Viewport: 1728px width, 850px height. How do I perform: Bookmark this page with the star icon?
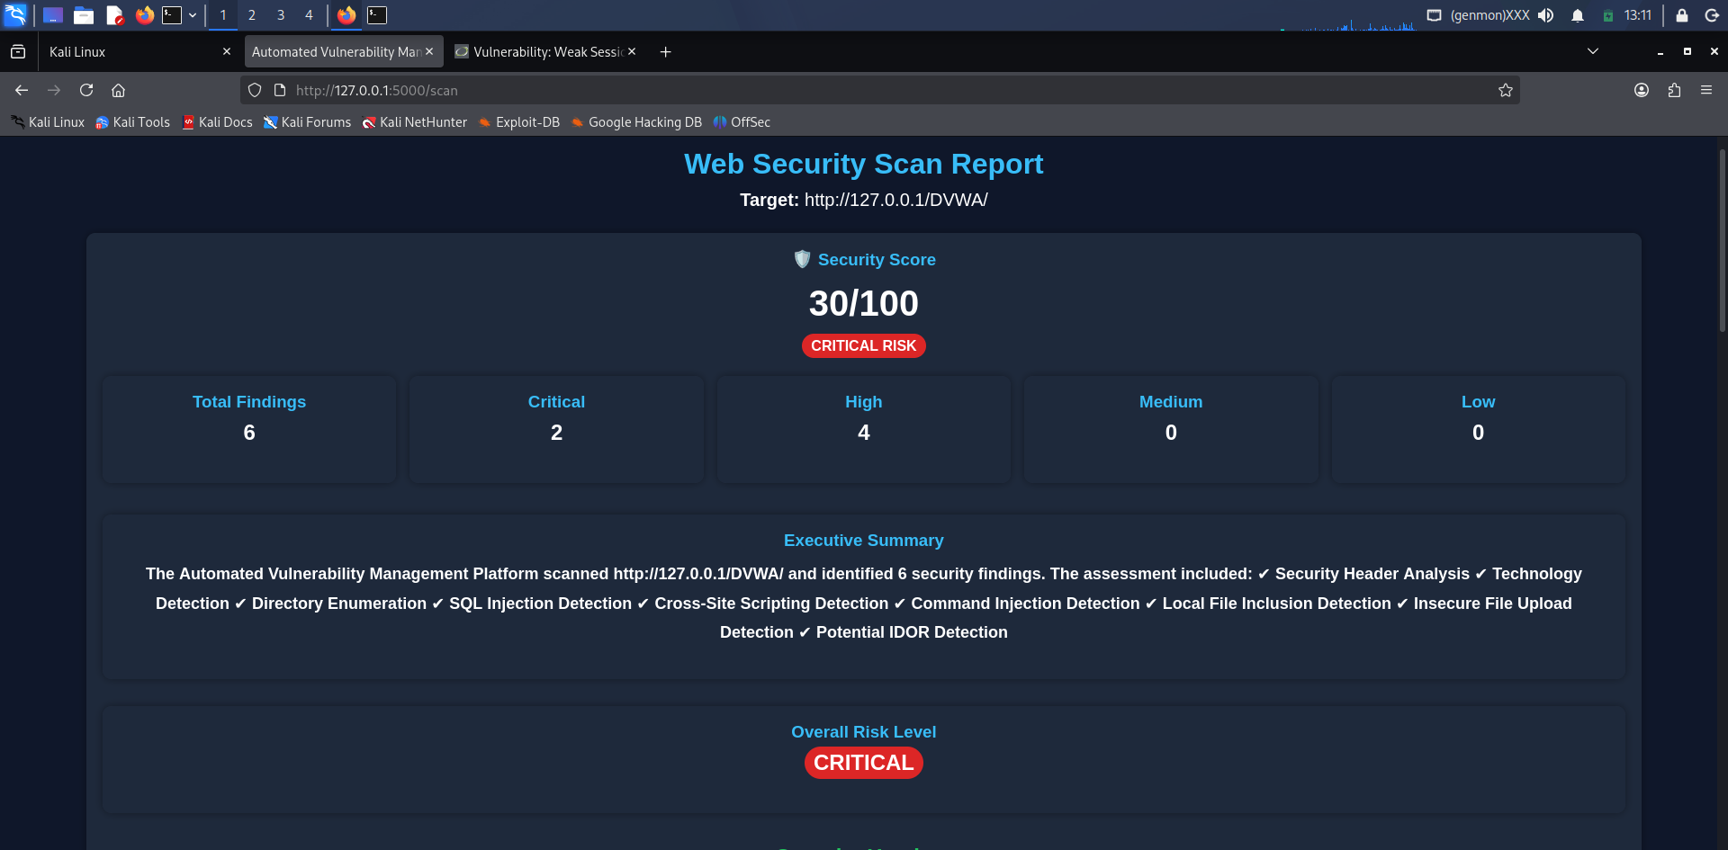[1505, 90]
